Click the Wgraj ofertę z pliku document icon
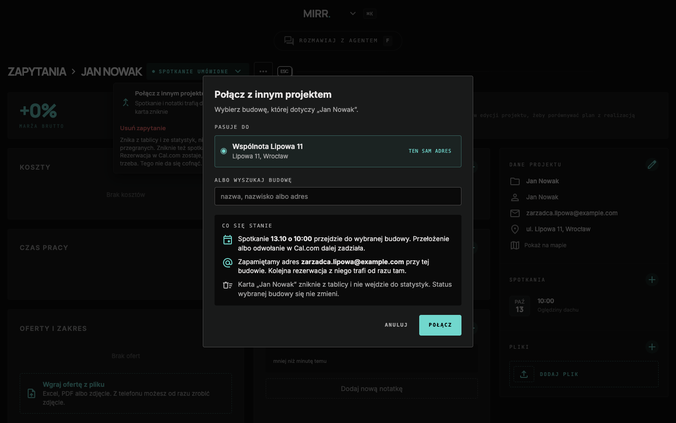Viewport: 676px width, 423px height. pos(31,393)
